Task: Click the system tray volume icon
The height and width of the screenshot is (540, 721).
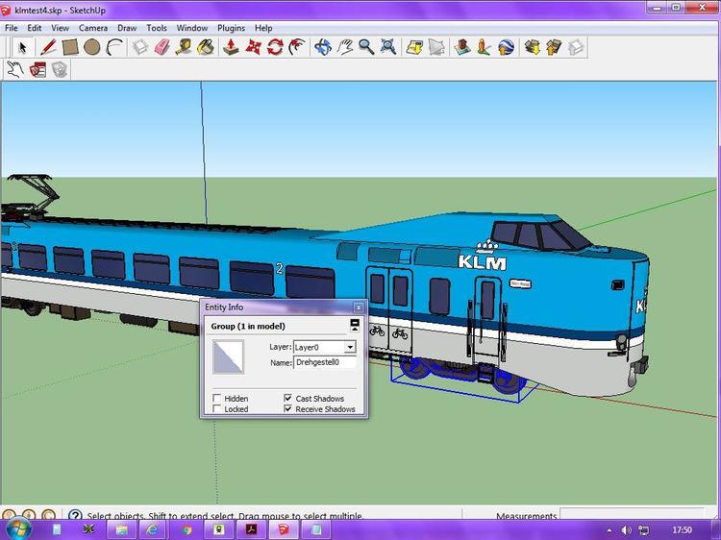Action: point(626,530)
